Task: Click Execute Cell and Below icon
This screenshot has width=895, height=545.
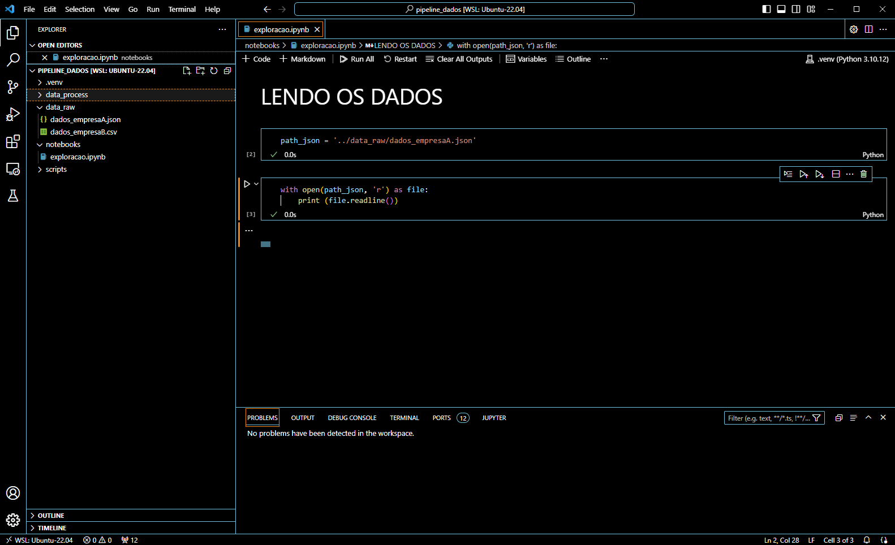Action: (x=820, y=174)
